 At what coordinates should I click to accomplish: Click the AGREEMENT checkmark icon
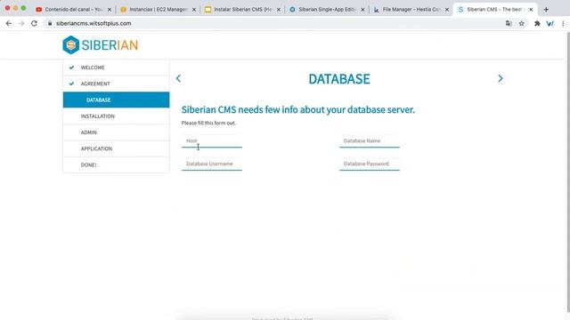71,84
